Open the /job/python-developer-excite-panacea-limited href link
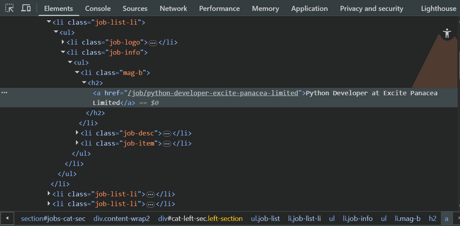Viewport: 460px width, 226px height. coord(213,93)
